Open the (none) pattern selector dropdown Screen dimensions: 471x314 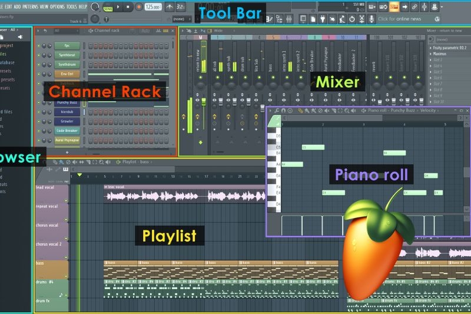[x=182, y=19]
